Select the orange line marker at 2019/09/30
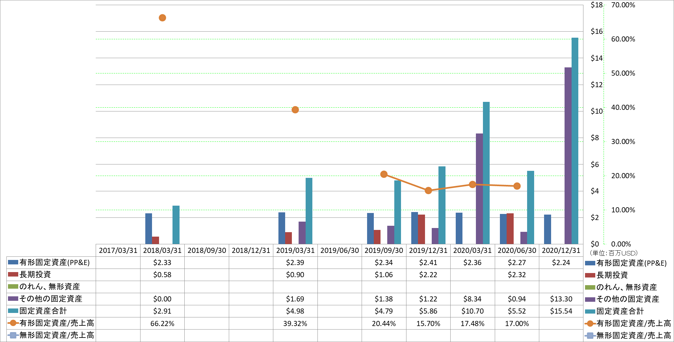The width and height of the screenshot is (674, 342). (384, 174)
